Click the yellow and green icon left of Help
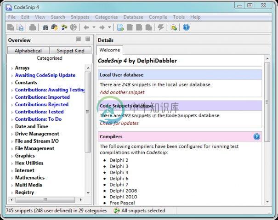This screenshot has width=278, height=220. click(174, 27)
